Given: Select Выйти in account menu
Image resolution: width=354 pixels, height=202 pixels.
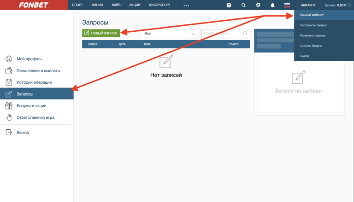Looking at the screenshot, I should (x=324, y=56).
